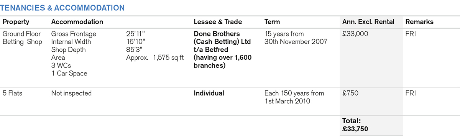Select the £750 rental amount
The height and width of the screenshot is (139, 460).
click(350, 93)
